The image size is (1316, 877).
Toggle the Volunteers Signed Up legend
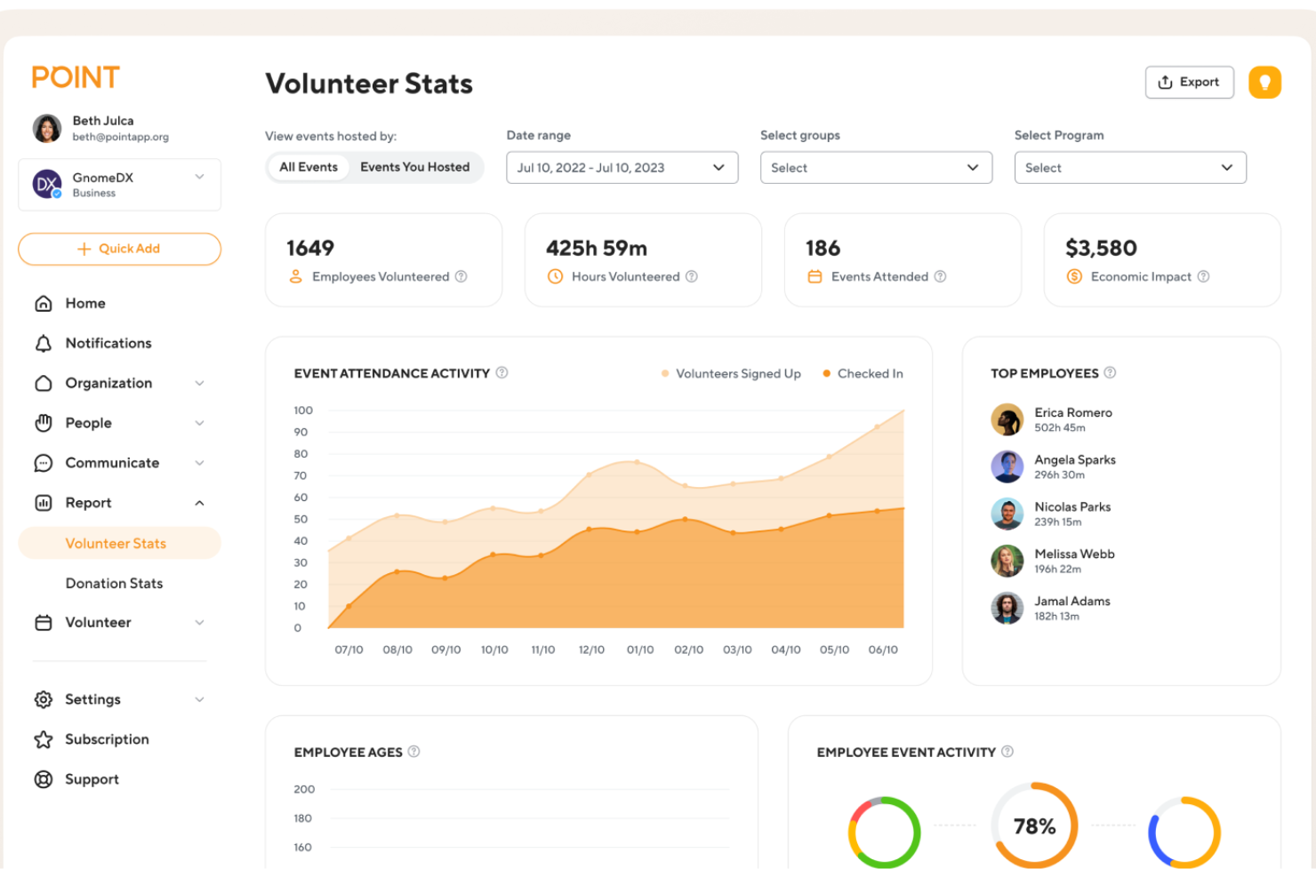pos(731,373)
